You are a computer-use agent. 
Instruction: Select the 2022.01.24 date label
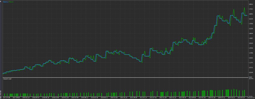point(143,98)
